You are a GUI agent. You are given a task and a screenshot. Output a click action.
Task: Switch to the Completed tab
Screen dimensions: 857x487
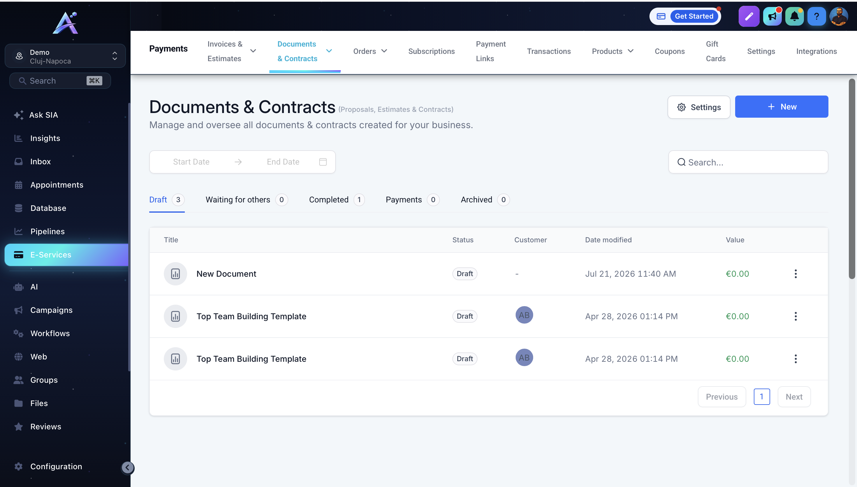[337, 200]
